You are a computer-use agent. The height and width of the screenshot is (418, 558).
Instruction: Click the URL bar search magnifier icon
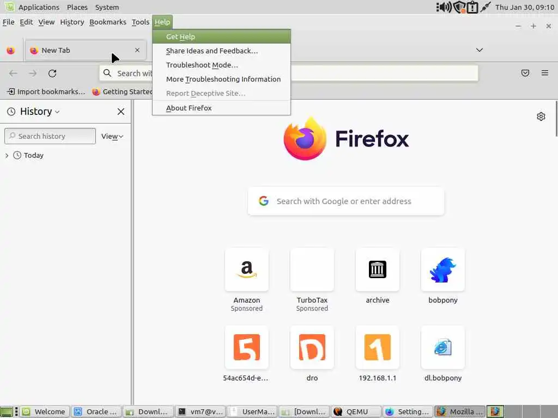(x=107, y=73)
